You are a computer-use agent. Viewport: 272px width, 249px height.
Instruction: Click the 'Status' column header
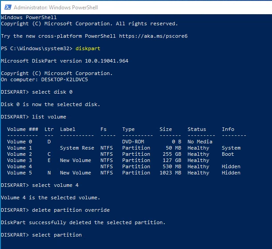point(196,129)
